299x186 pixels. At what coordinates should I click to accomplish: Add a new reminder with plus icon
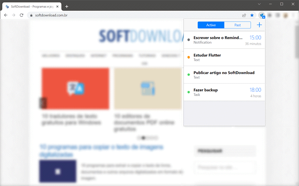click(x=259, y=25)
